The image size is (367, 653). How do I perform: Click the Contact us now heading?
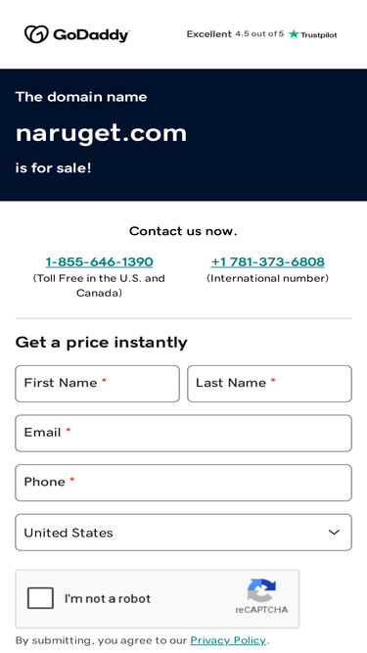183,231
